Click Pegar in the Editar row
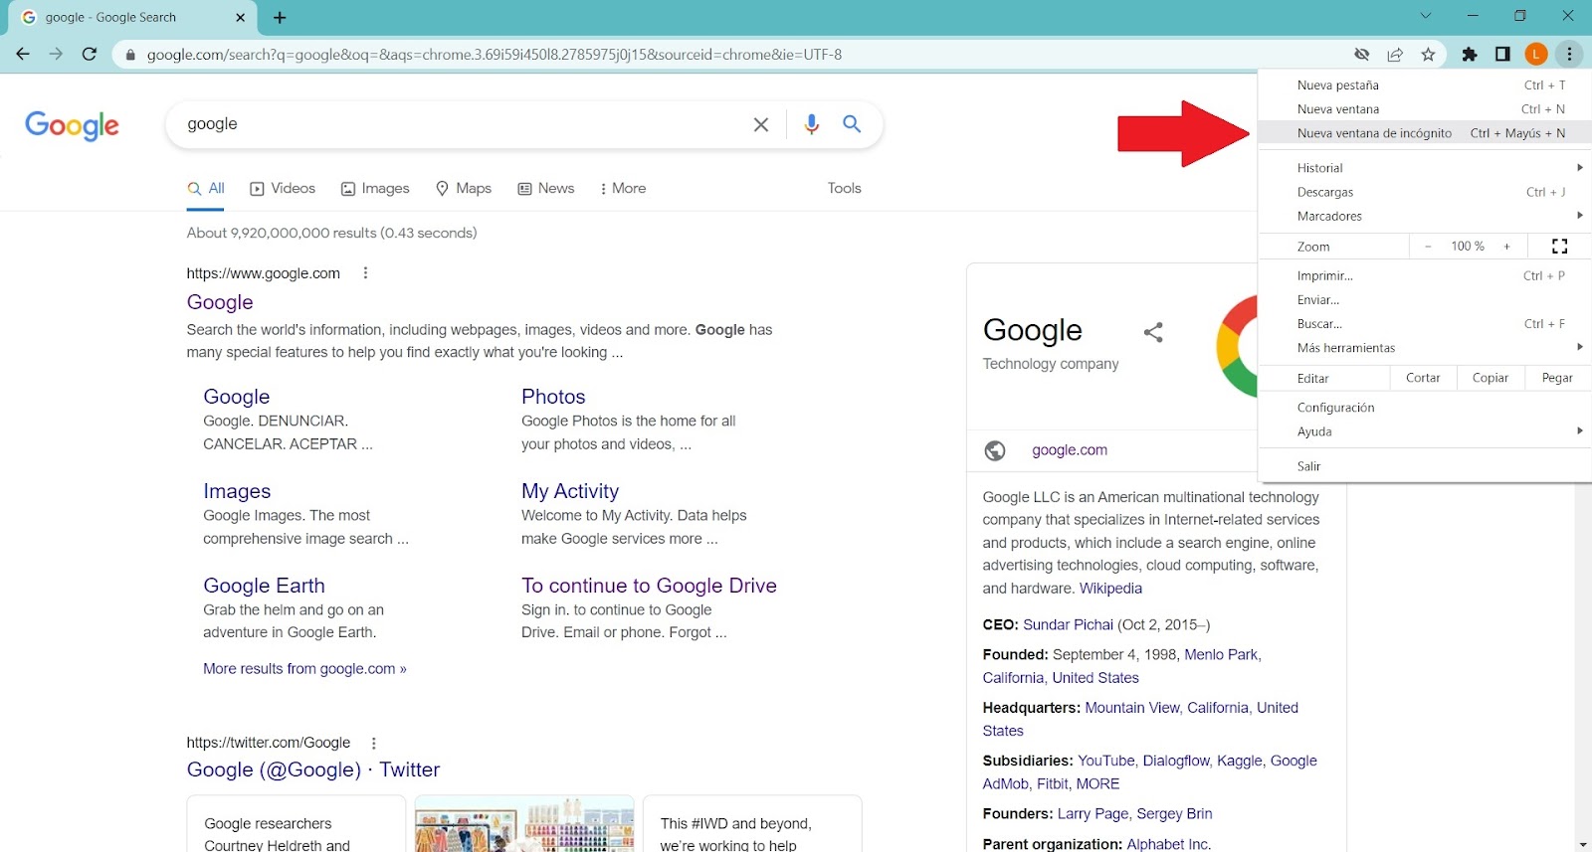This screenshot has width=1592, height=852. (x=1557, y=378)
